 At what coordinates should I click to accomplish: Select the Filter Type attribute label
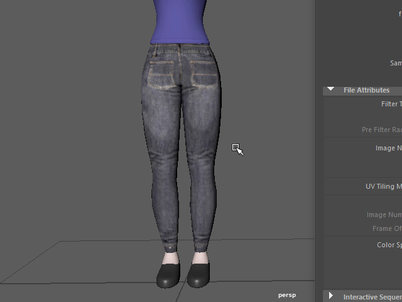click(391, 104)
